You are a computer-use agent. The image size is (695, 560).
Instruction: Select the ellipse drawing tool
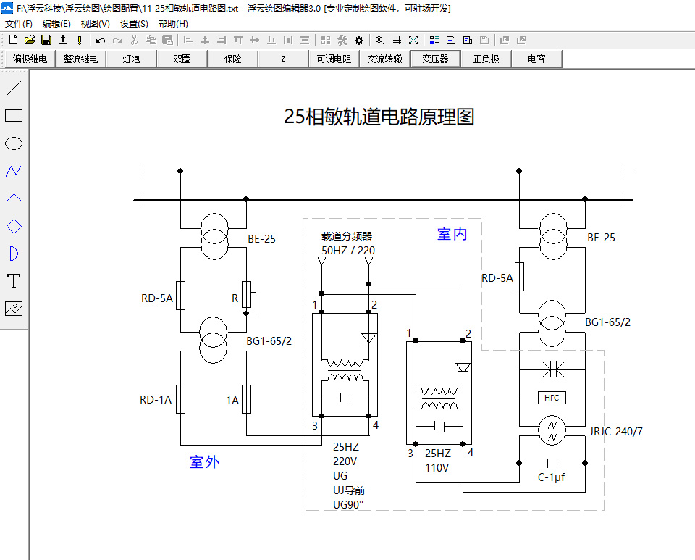coord(14,143)
